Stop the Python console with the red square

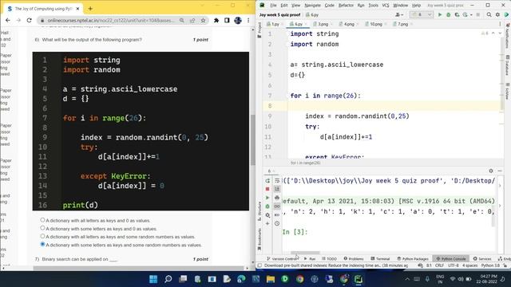coord(267,189)
